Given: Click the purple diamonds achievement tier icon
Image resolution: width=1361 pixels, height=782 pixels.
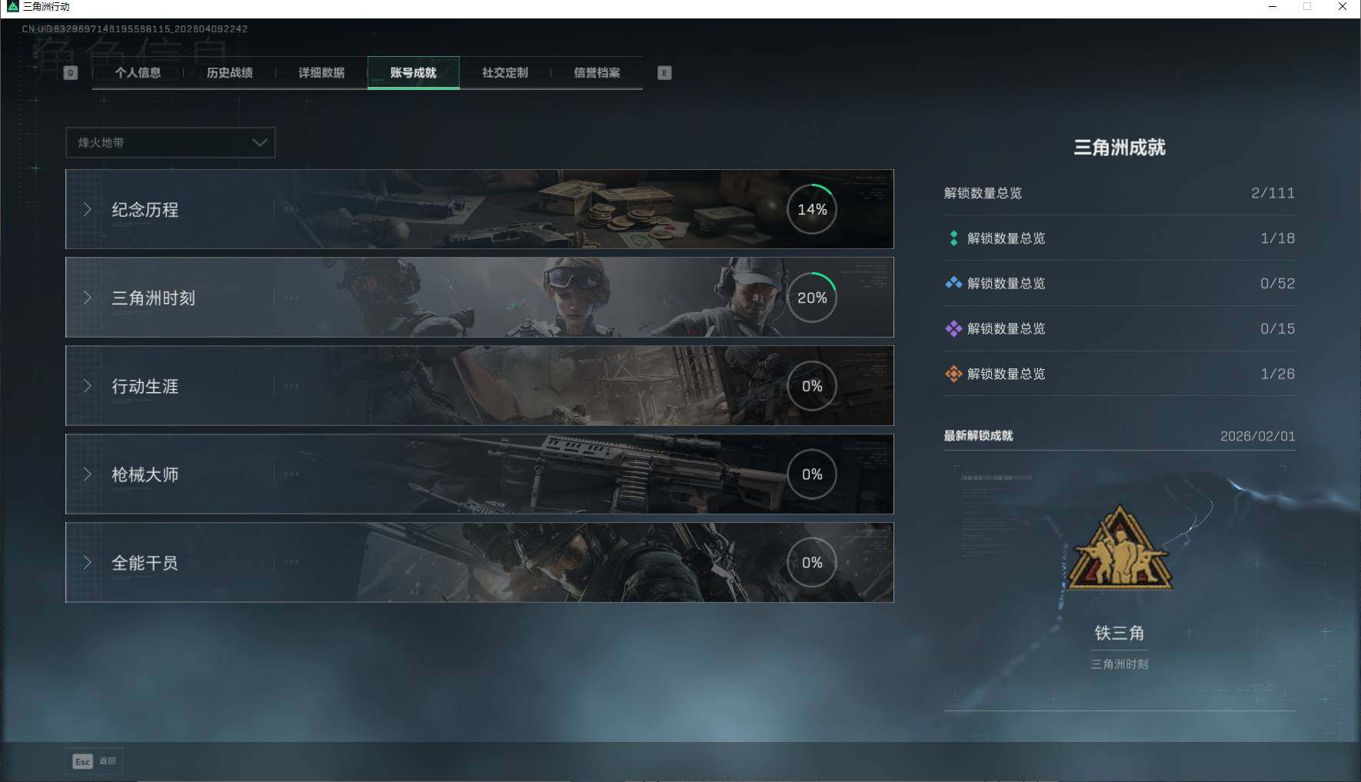Looking at the screenshot, I should 953,328.
